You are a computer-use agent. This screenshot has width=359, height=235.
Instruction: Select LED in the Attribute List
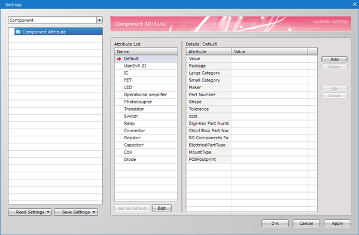point(146,87)
